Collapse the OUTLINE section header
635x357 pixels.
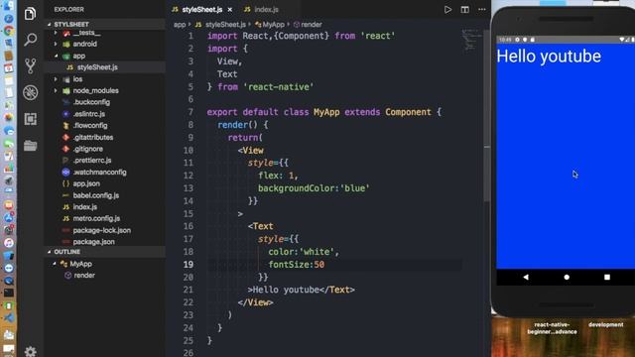pyautogui.click(x=104, y=252)
